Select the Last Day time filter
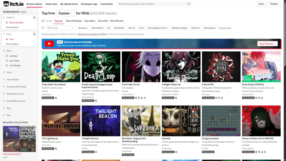The image size is (286, 161). pyautogui.click(x=13, y=56)
